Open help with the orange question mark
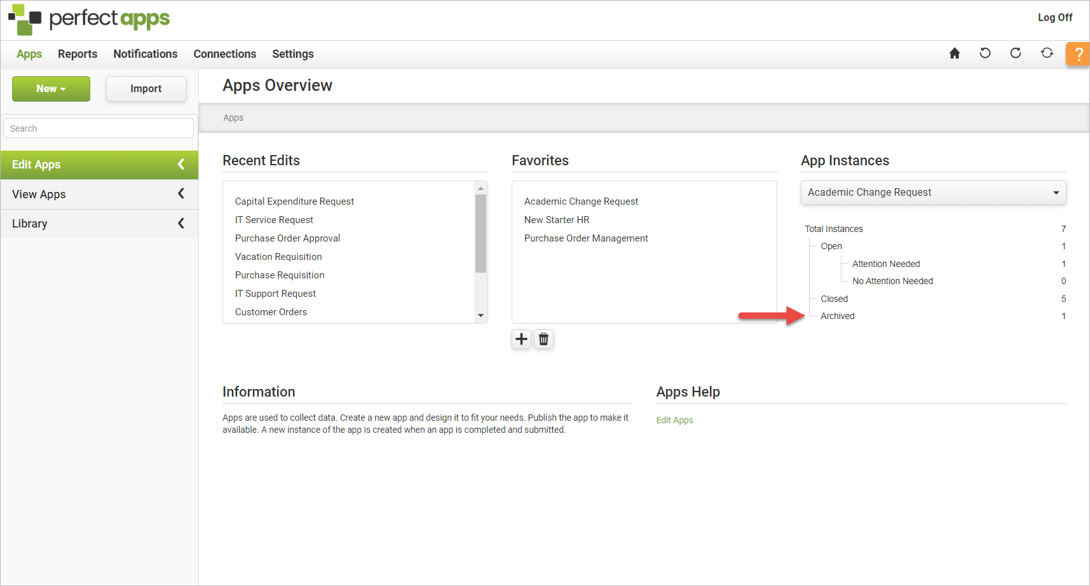Viewport: 1090px width, 586px height. click(x=1078, y=54)
